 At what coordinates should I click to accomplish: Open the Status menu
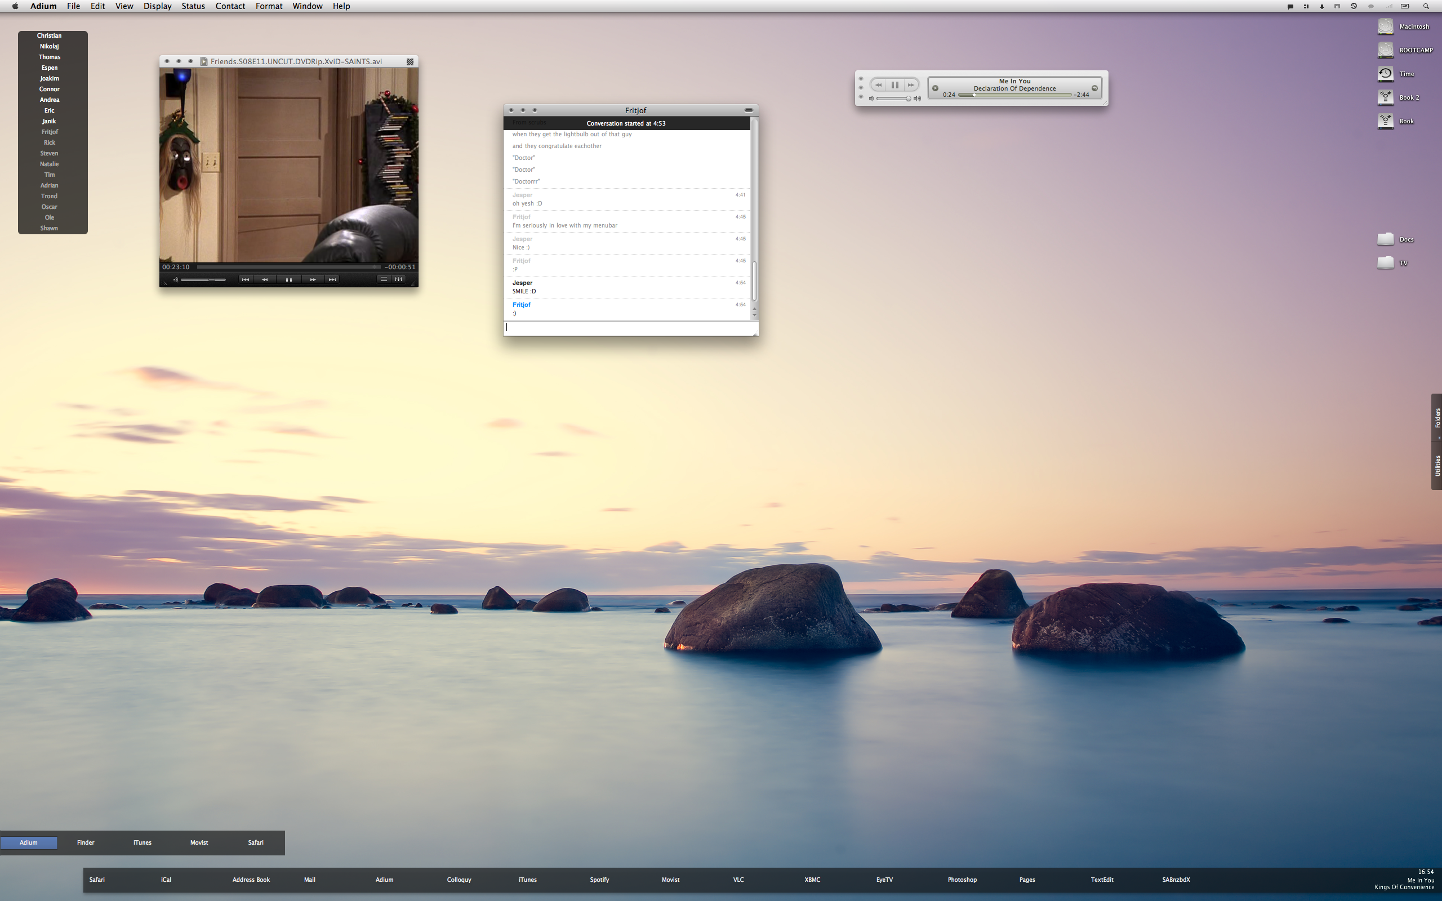pyautogui.click(x=193, y=6)
